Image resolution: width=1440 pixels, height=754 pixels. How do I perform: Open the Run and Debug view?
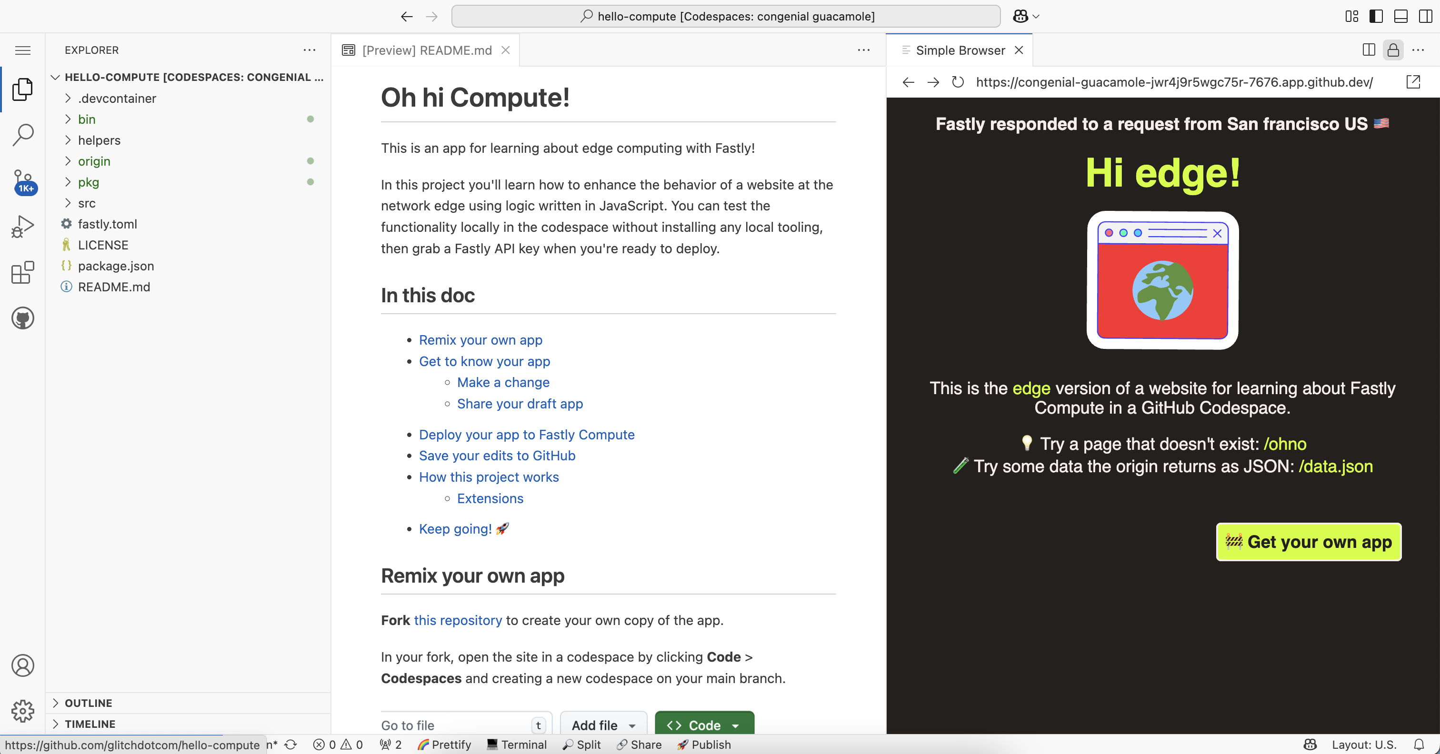click(22, 227)
